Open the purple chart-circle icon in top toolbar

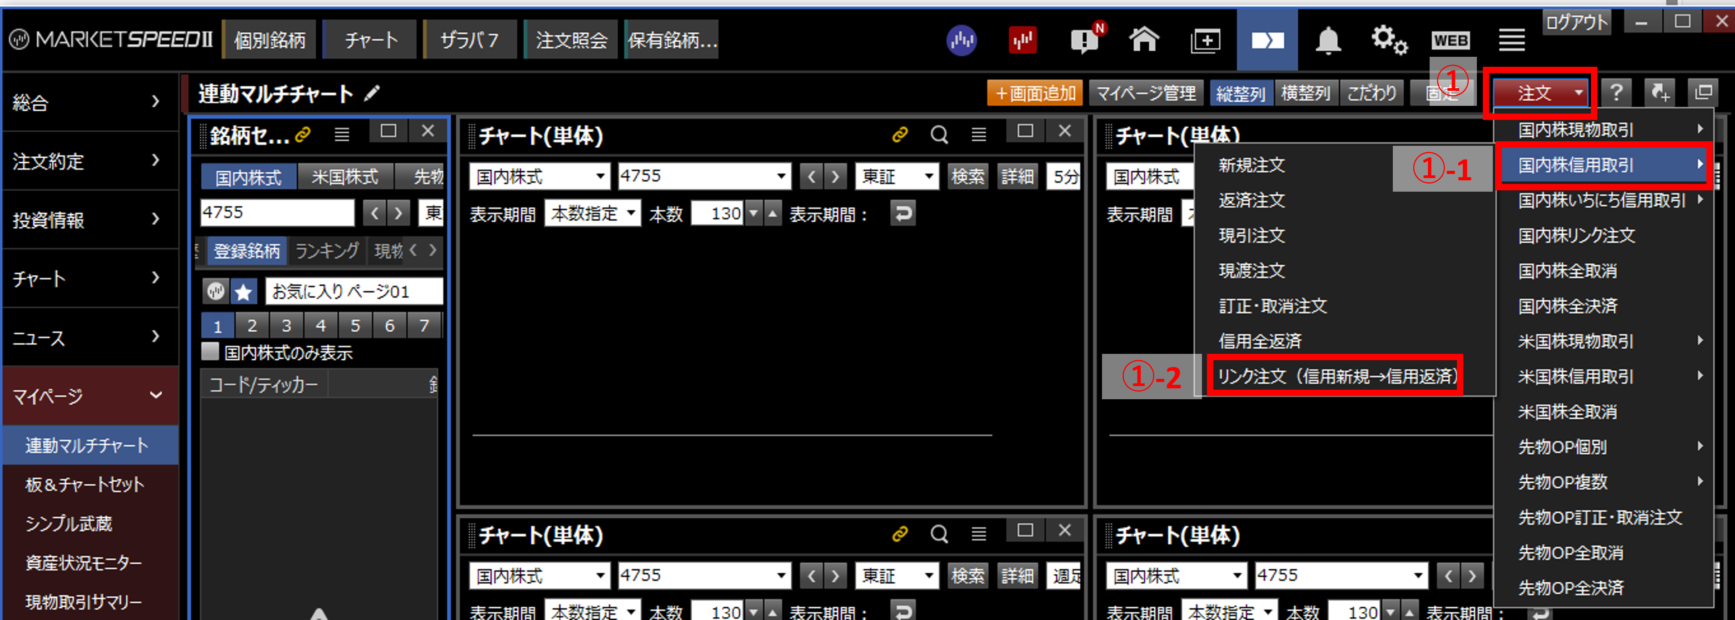[962, 40]
